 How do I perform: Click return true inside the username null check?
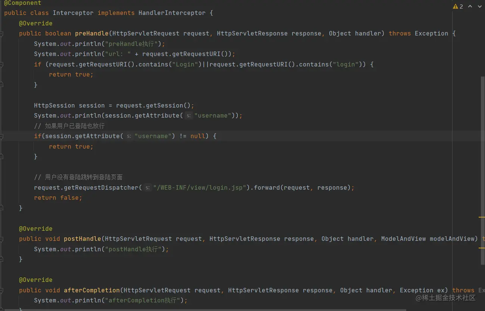coord(71,147)
